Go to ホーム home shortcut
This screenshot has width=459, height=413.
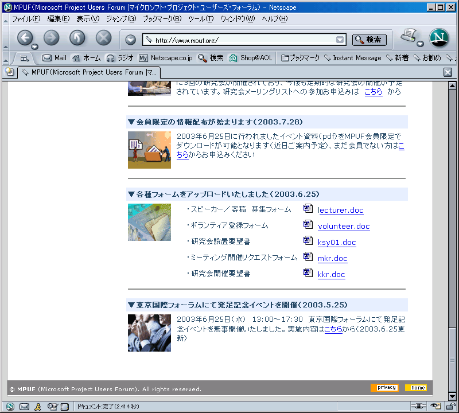coord(87,58)
